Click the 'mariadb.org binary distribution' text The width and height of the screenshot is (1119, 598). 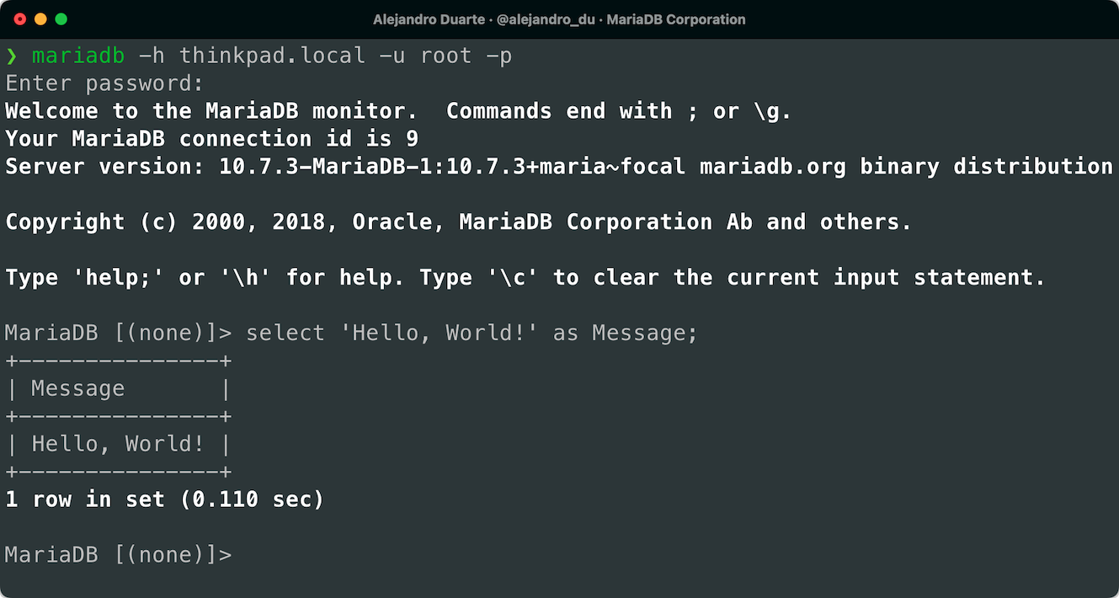point(906,167)
